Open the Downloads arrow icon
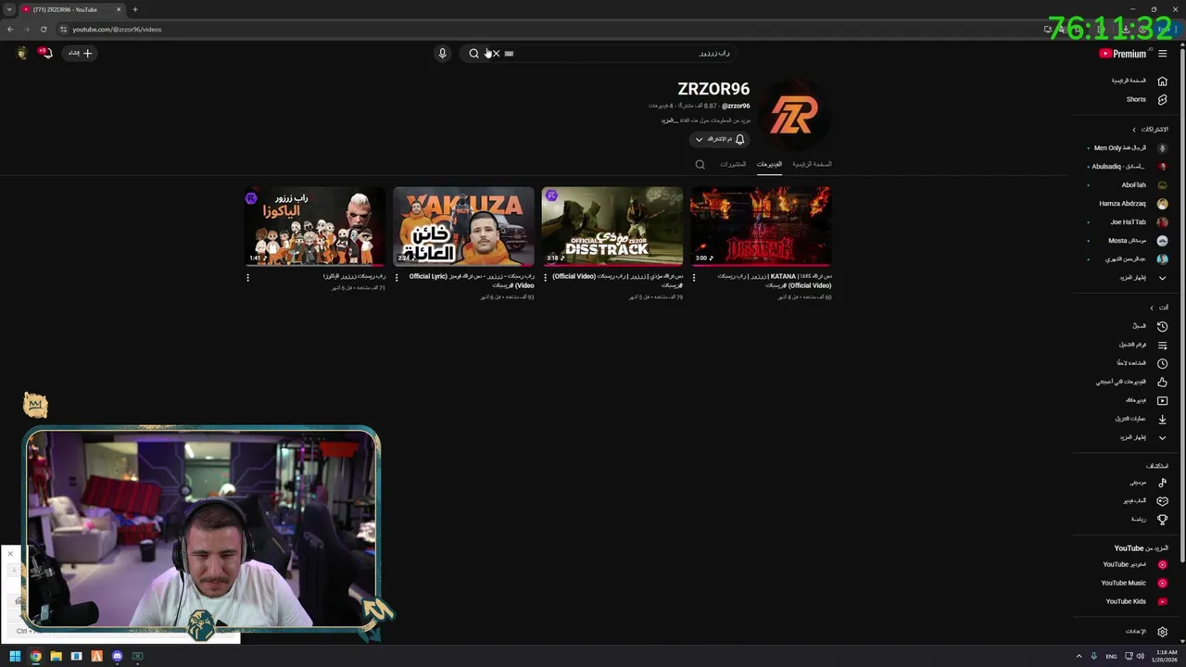 [1162, 419]
